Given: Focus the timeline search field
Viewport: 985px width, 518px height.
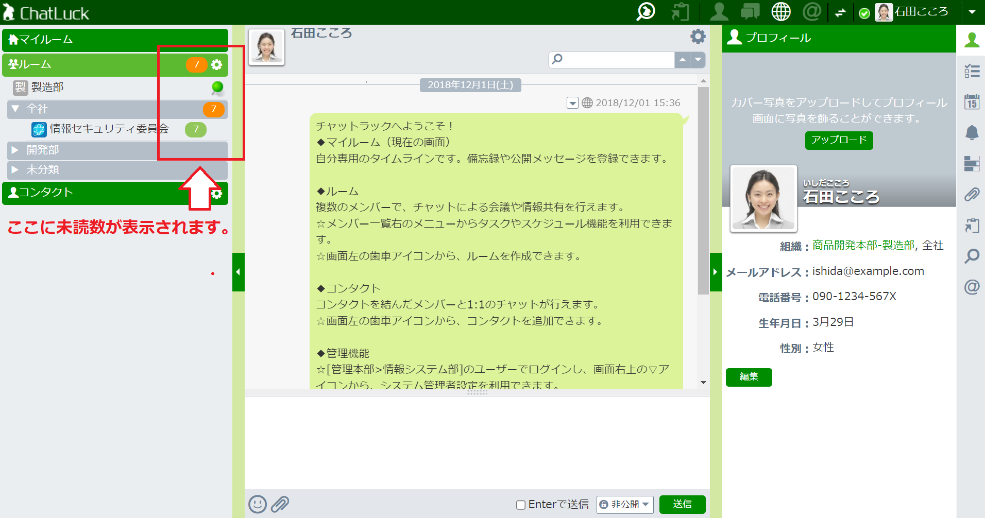Looking at the screenshot, I should pos(612,60).
